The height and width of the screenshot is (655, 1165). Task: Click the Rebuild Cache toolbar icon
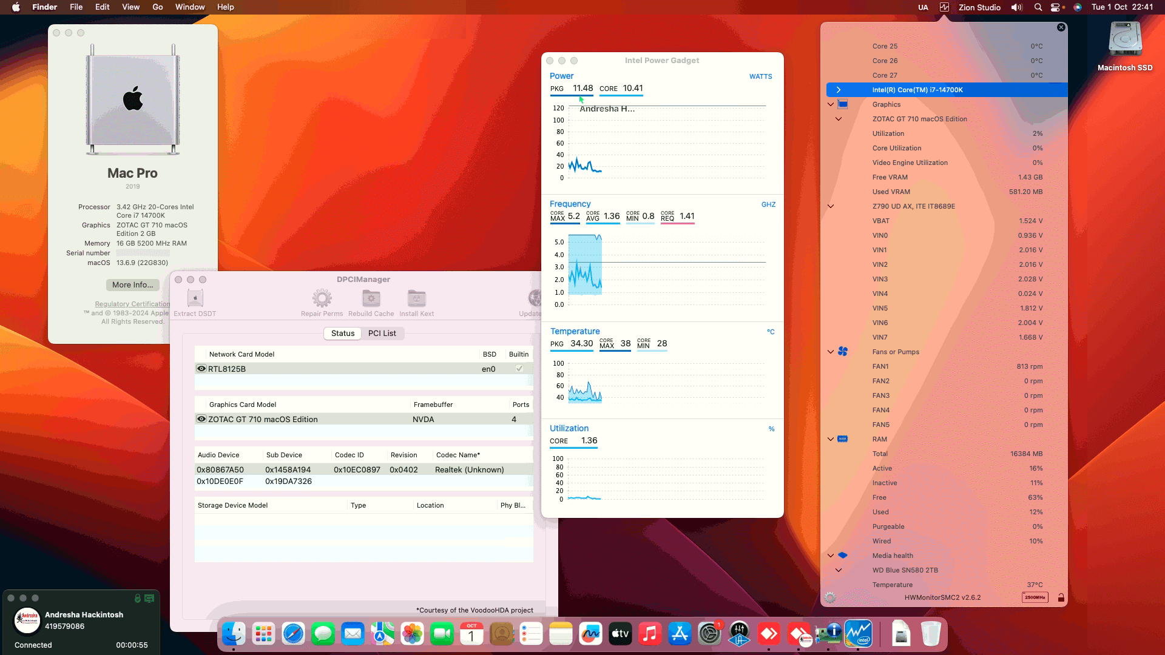click(371, 298)
